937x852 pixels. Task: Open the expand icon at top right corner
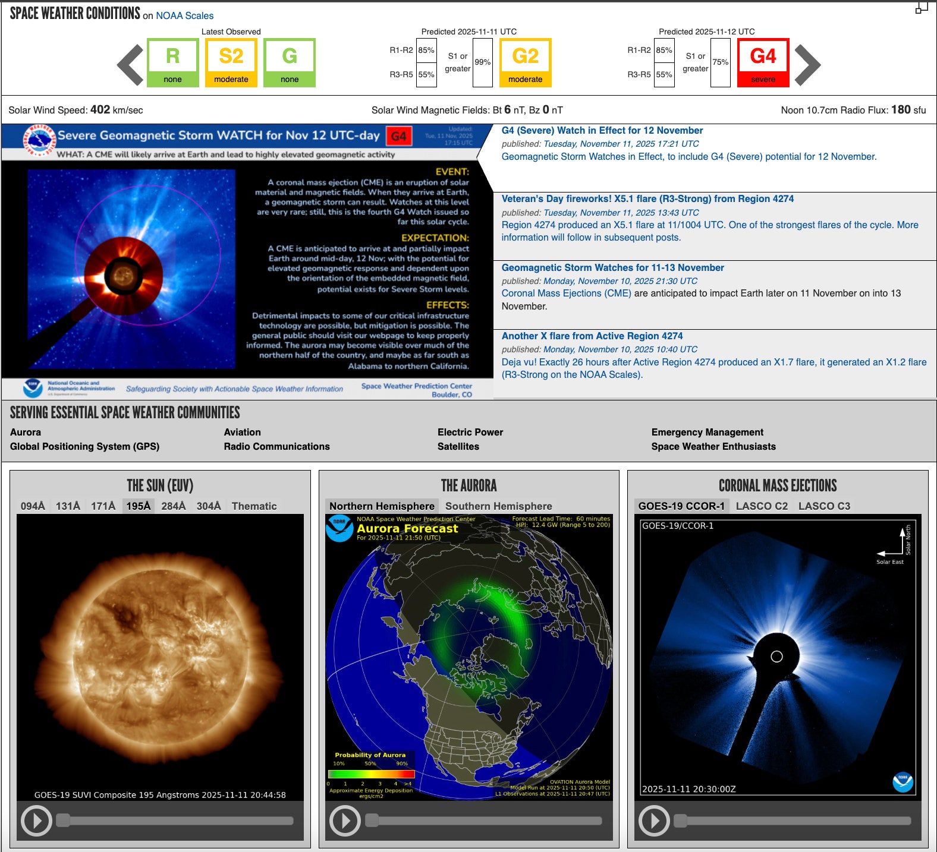(x=922, y=8)
